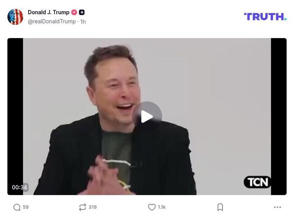Play the video with the center play button
Screen dimensions: 294x221
coord(147,116)
